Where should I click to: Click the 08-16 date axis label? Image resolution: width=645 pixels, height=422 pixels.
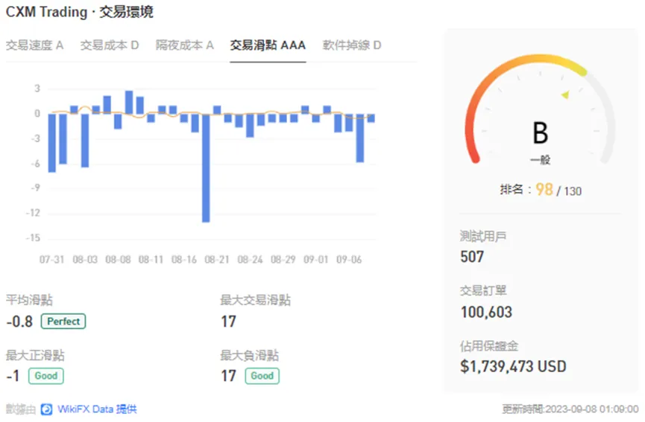(184, 260)
